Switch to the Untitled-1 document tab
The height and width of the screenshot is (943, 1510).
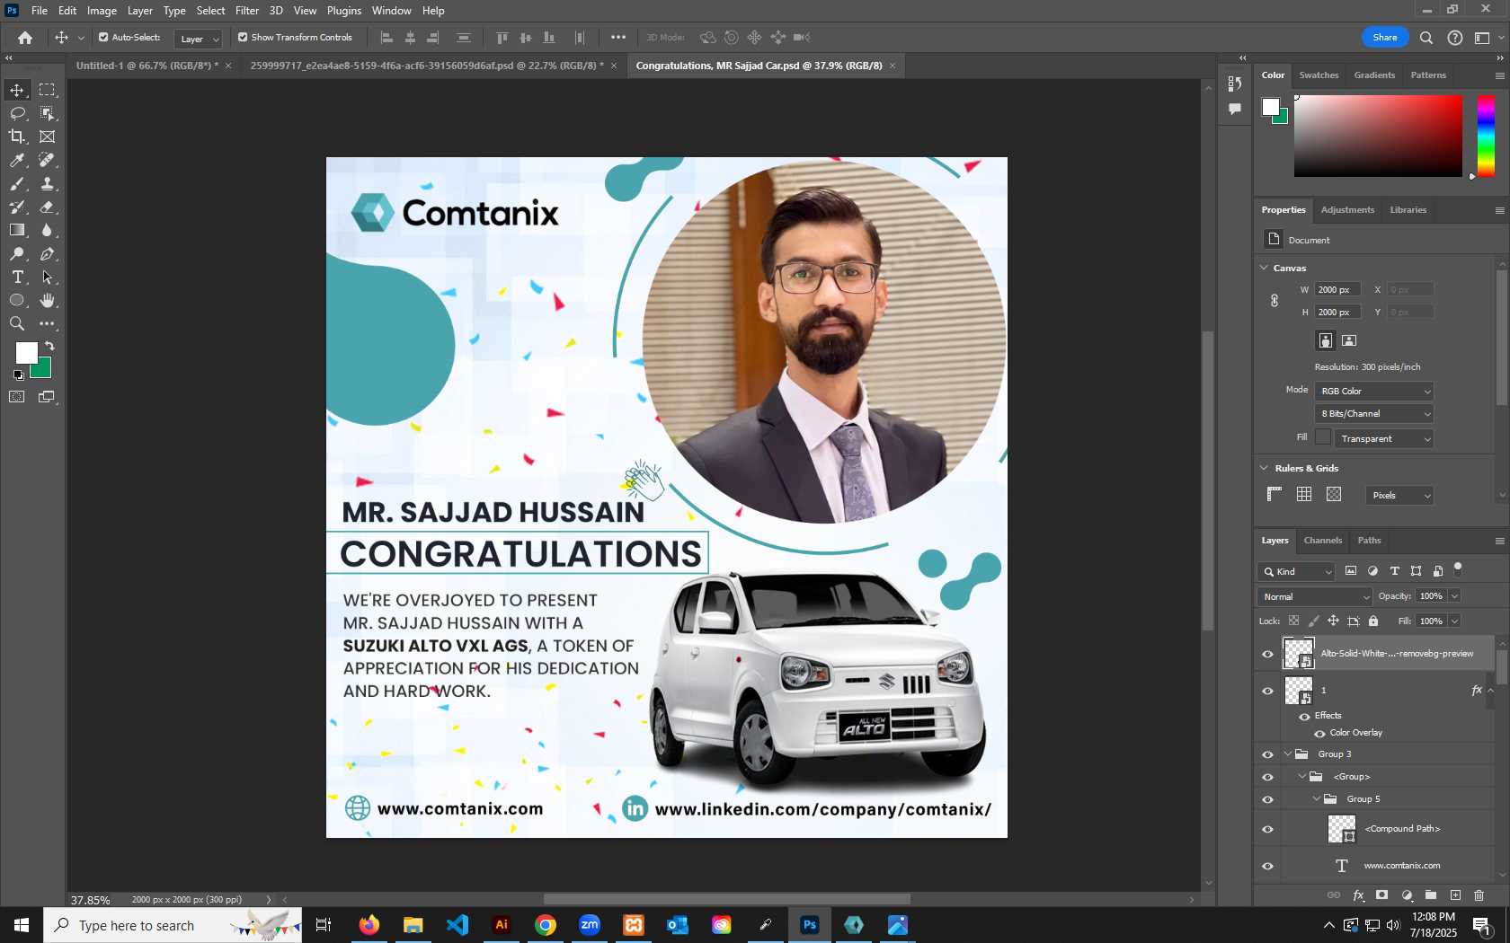[x=147, y=66]
